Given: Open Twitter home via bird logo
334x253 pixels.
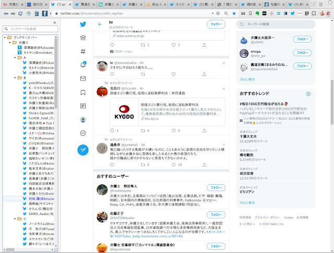Looking at the screenshot, I should click(x=83, y=24).
